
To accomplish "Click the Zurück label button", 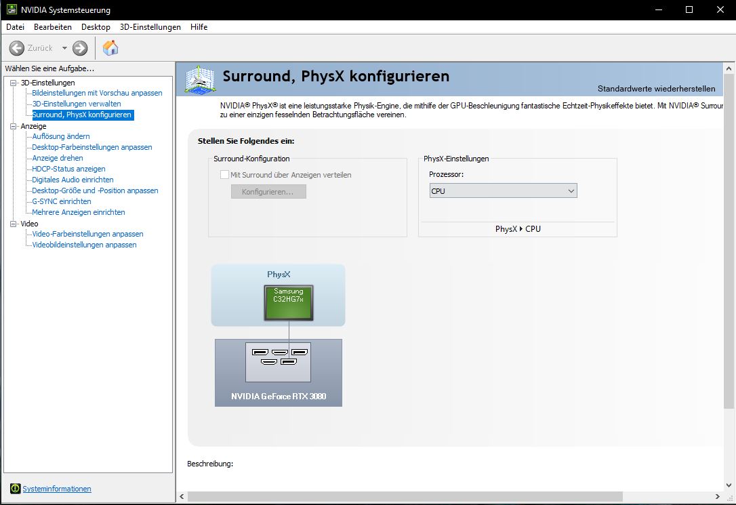I will click(40, 48).
